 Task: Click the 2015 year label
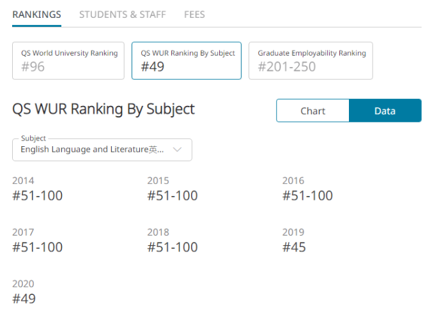[158, 181]
